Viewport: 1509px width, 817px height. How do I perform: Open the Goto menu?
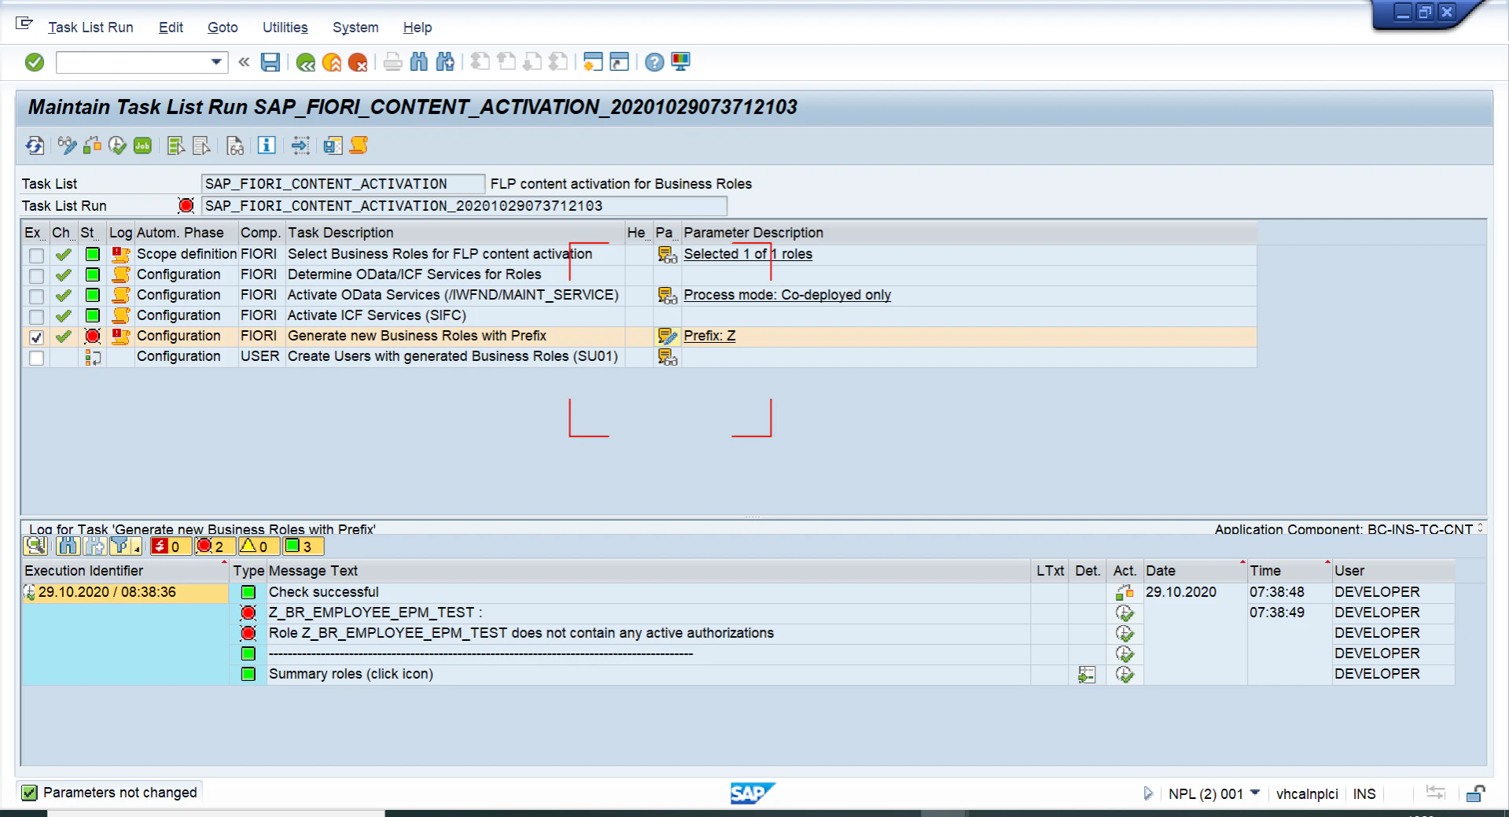pyautogui.click(x=223, y=28)
